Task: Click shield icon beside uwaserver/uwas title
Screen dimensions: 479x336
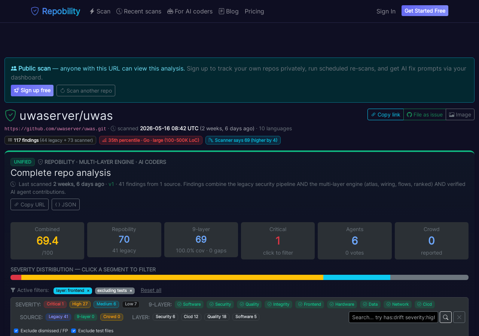Action: click(x=10, y=116)
